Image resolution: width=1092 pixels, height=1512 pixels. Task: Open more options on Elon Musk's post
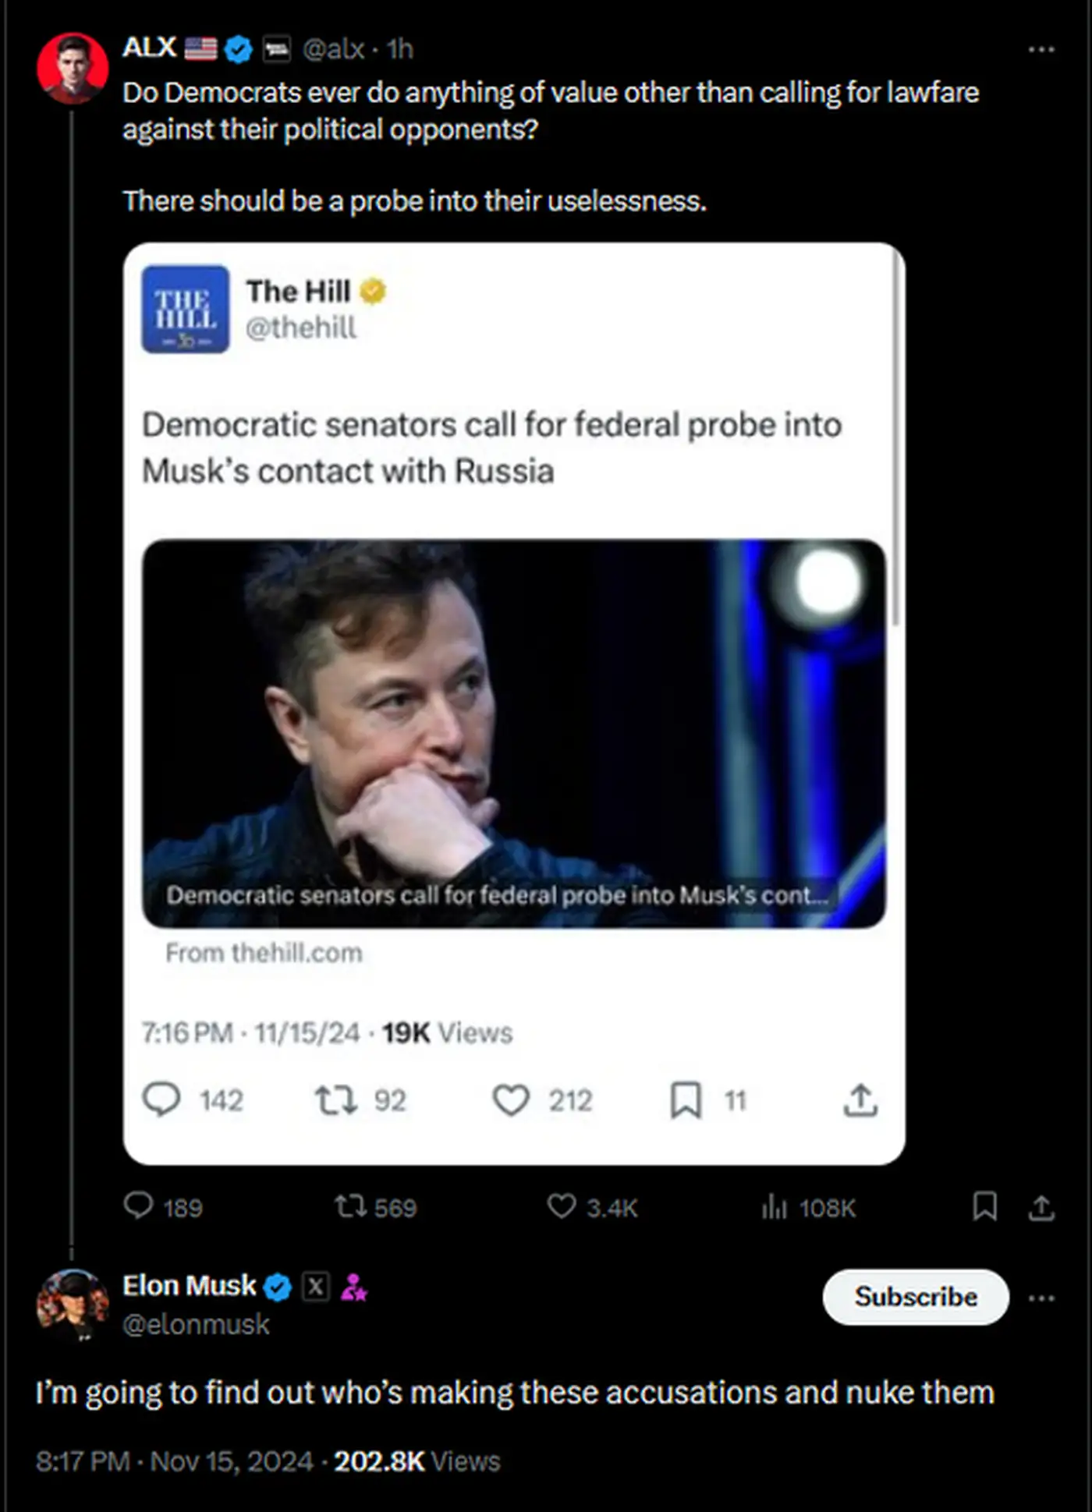pos(1041,1298)
